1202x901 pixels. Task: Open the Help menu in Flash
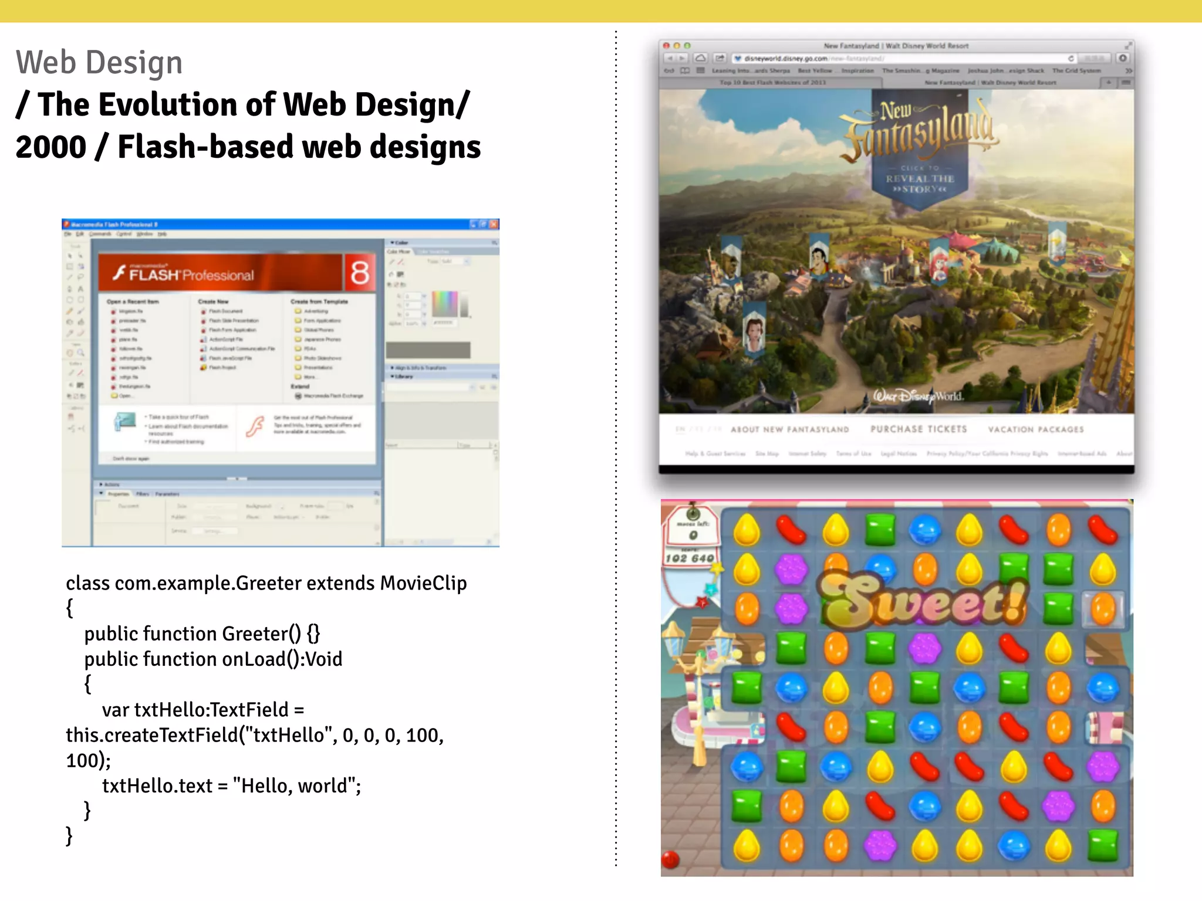[x=162, y=234]
